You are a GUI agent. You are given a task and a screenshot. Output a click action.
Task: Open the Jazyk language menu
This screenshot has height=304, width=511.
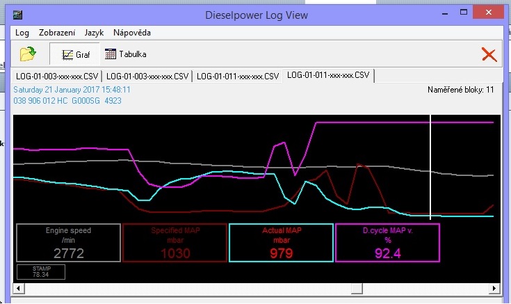(x=94, y=33)
